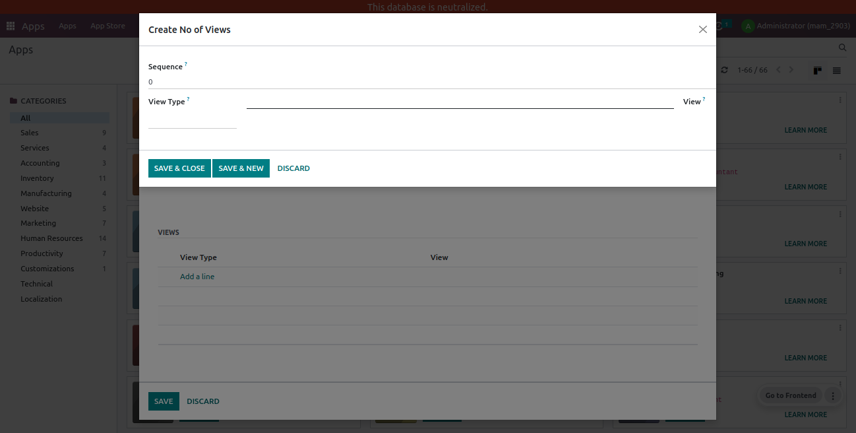856x433 pixels.
Task: Click the 1-66 / 66 pager text
Action: [x=752, y=70]
